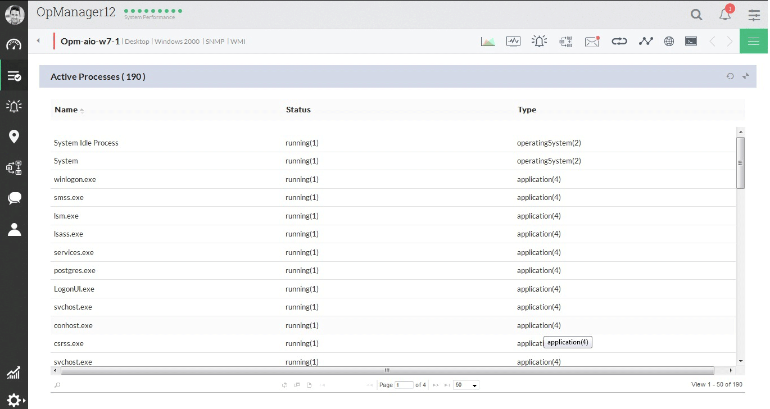
Task: Select the services.exe process name
Action: (74, 252)
